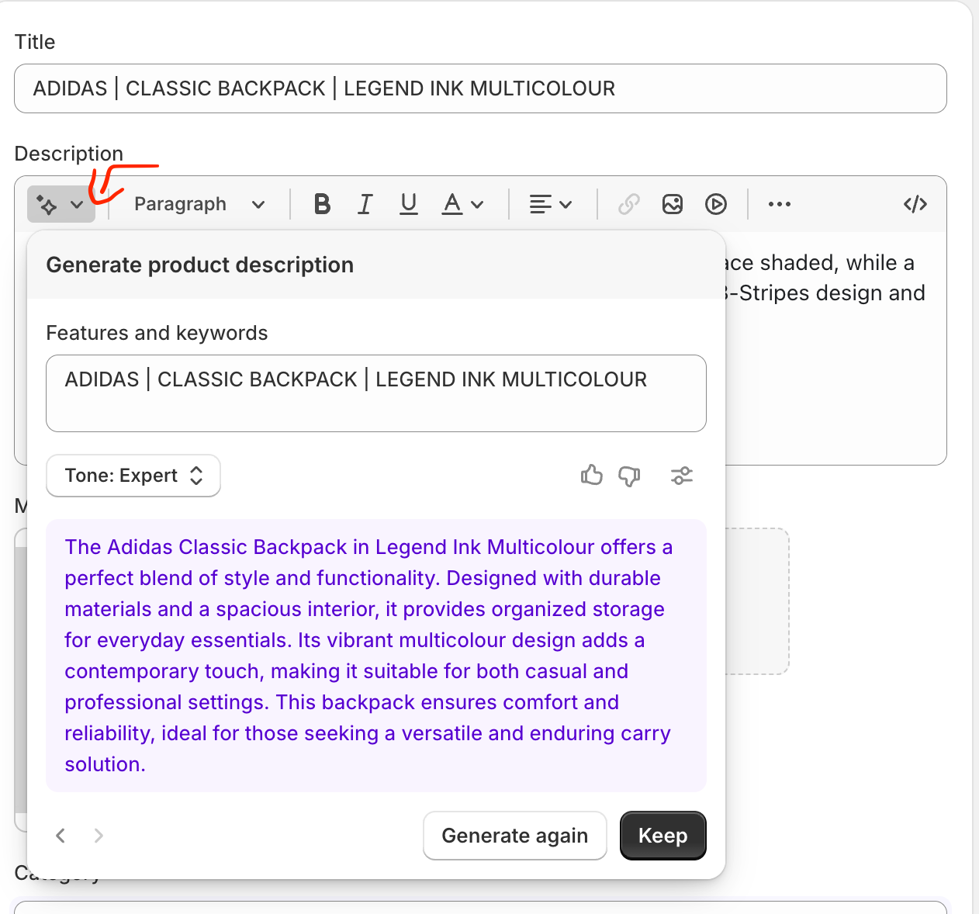
Task: Give thumbs up to generated description
Action: (x=592, y=476)
